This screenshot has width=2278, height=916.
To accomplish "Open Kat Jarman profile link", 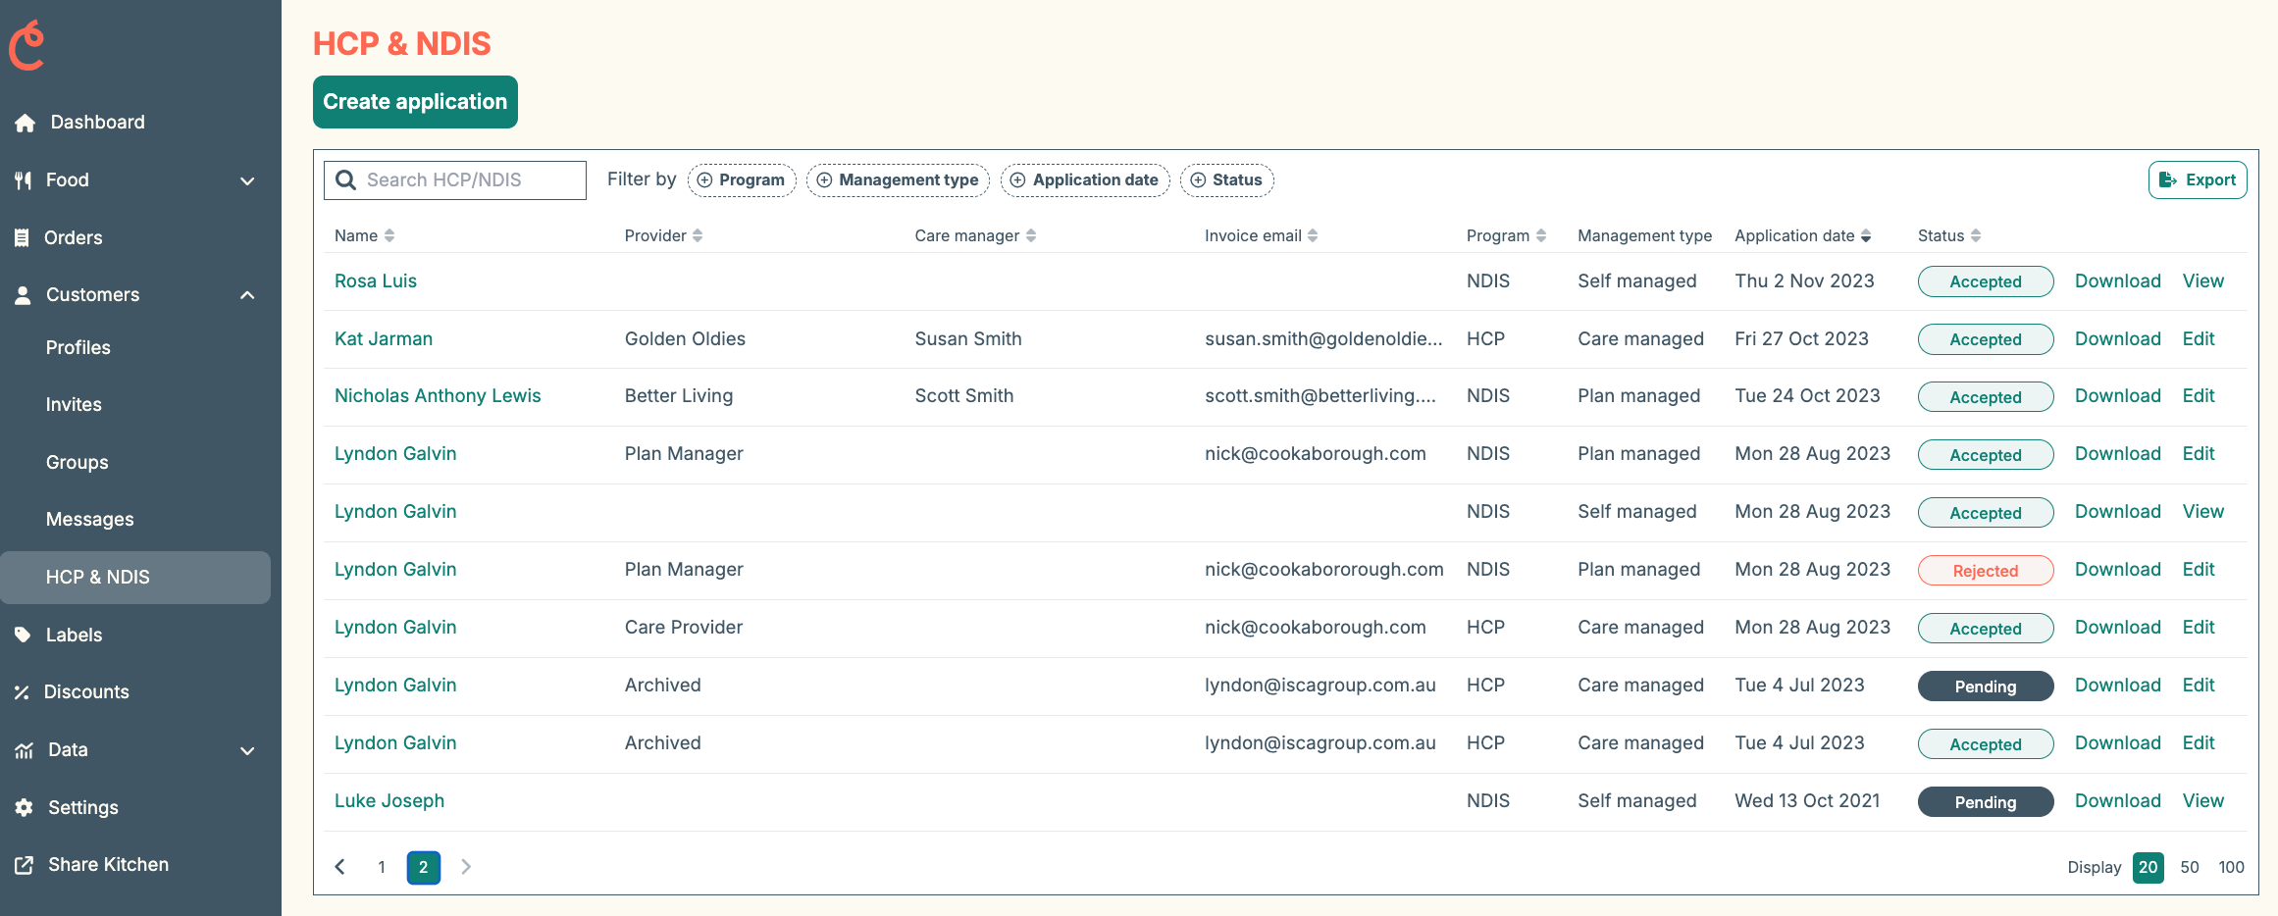I will 384,339.
